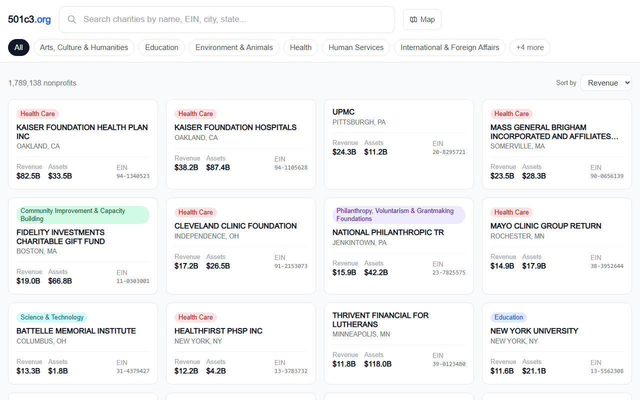The image size is (640, 400).
Task: Click the magnifying glass search icon
Action: pyautogui.click(x=72, y=19)
